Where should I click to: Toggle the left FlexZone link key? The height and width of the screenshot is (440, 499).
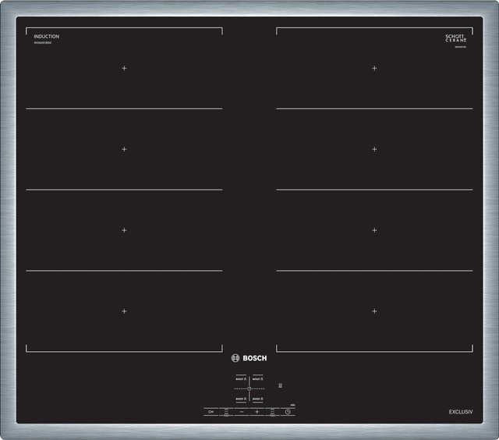[x=226, y=412]
